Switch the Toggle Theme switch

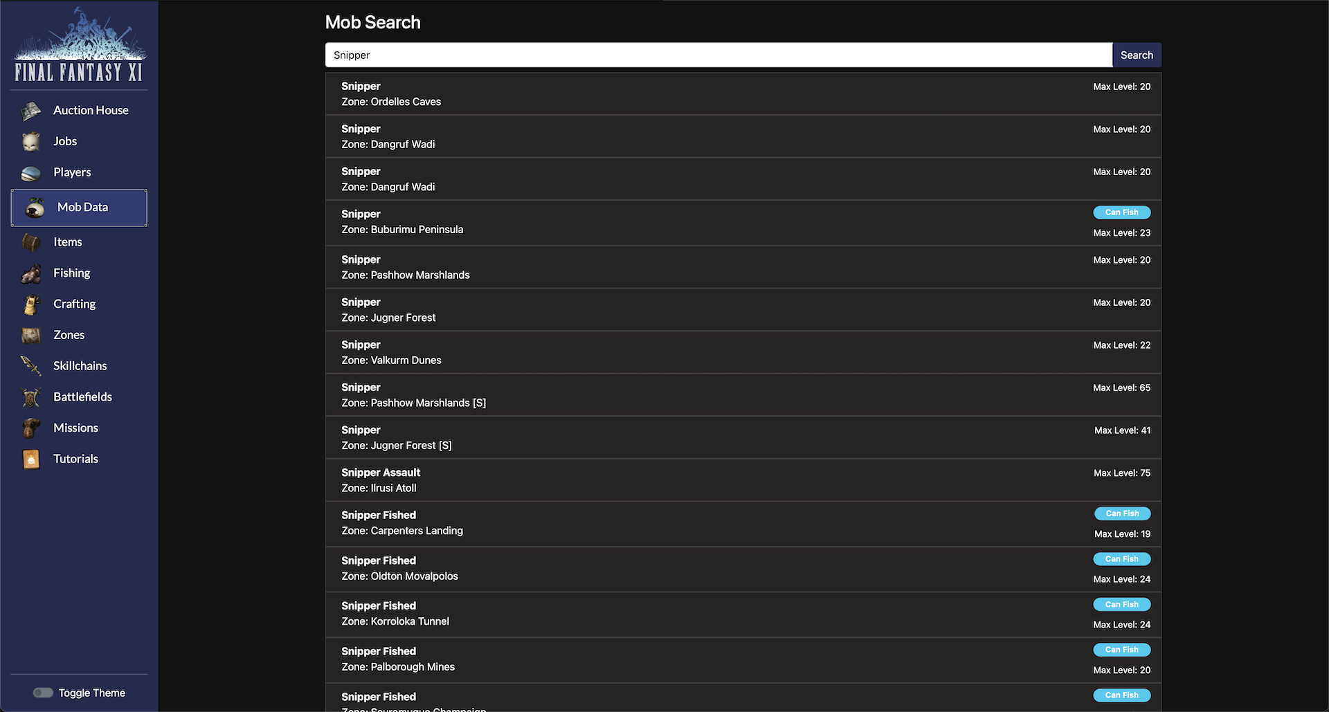coord(43,693)
